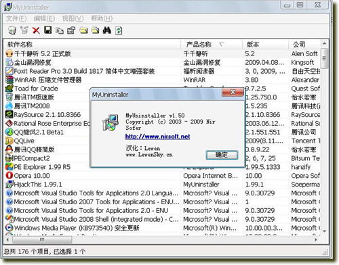
Task: Open the 文件(F) menu
Action: pyautogui.click(x=16, y=18)
